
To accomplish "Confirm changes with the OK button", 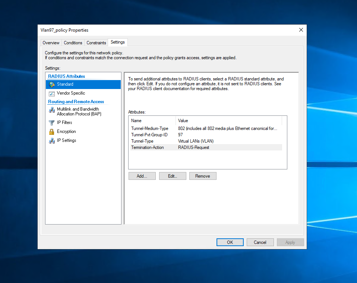I will coord(230,242).
